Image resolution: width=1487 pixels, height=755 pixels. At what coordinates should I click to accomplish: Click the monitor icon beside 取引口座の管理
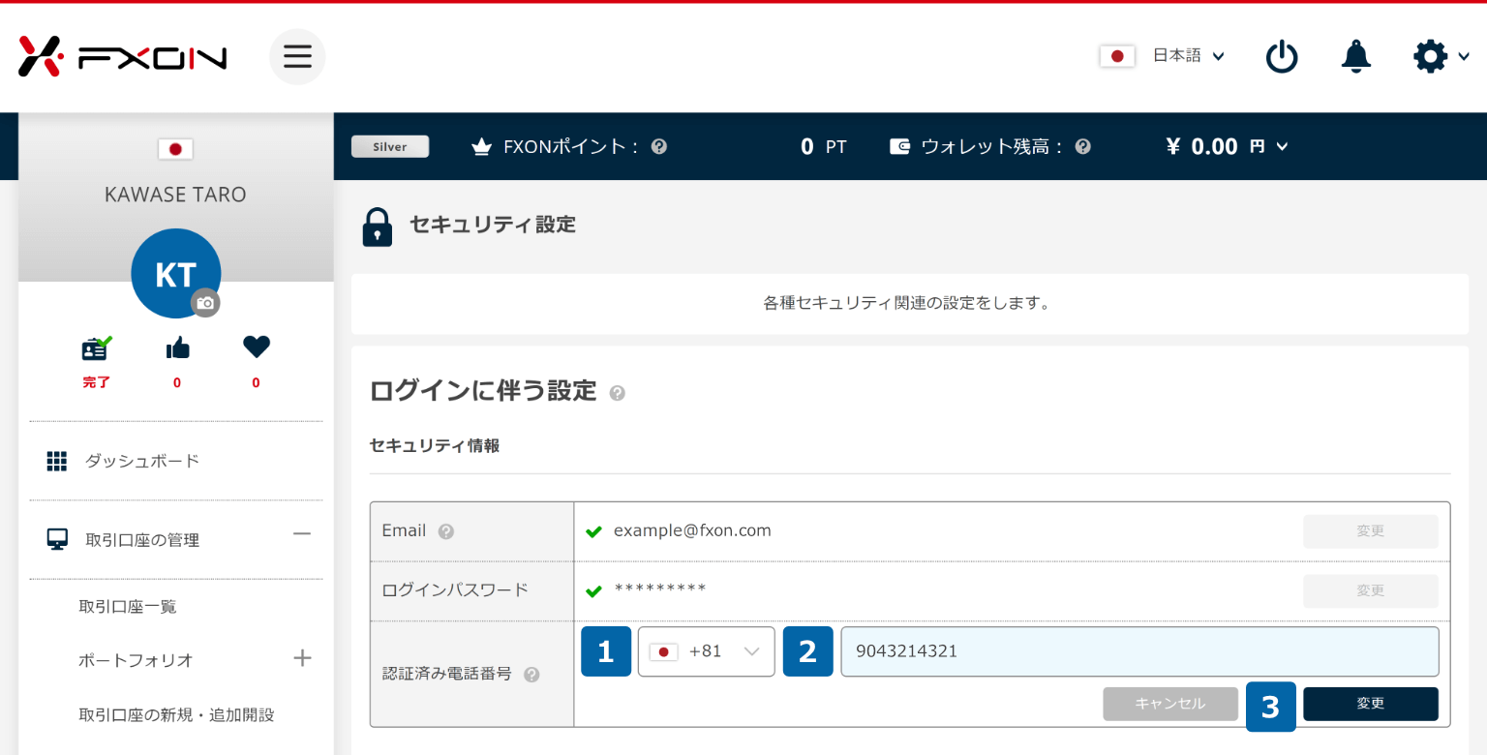[x=57, y=540]
